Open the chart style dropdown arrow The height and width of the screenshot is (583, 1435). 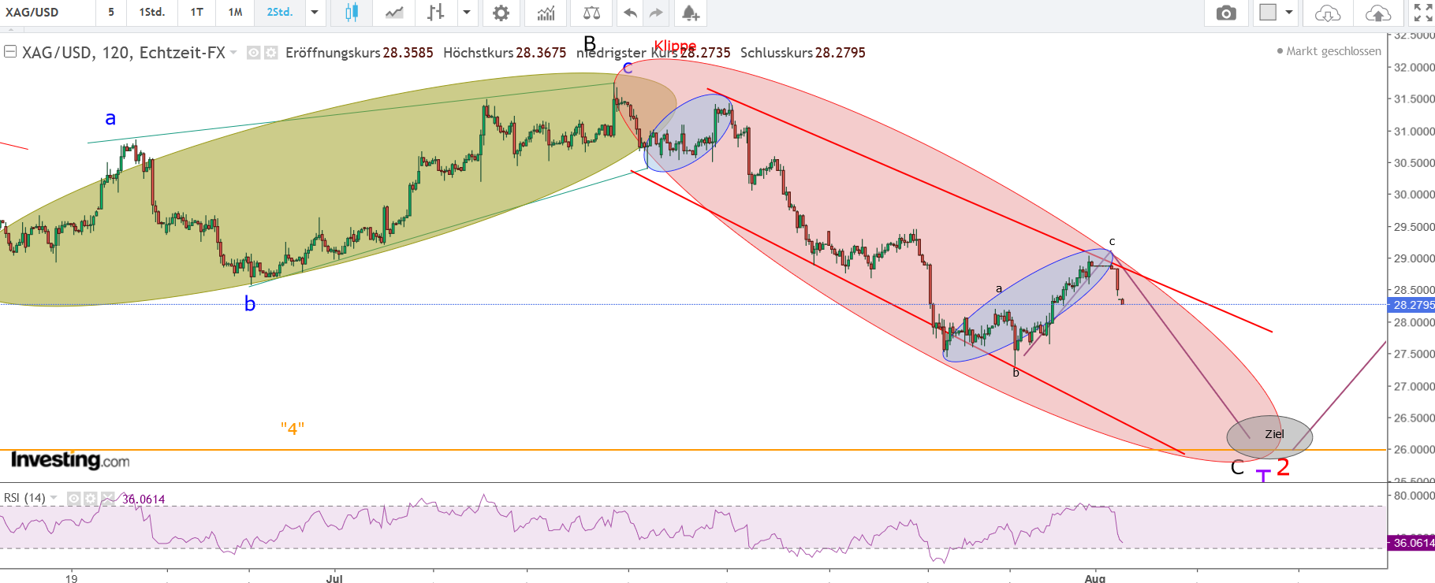(x=467, y=13)
